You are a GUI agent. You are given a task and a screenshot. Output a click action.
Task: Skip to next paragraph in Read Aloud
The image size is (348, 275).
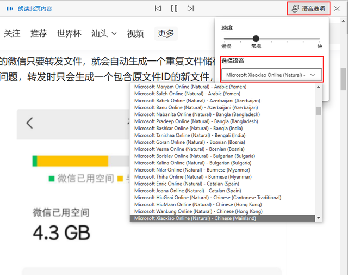tap(190, 9)
